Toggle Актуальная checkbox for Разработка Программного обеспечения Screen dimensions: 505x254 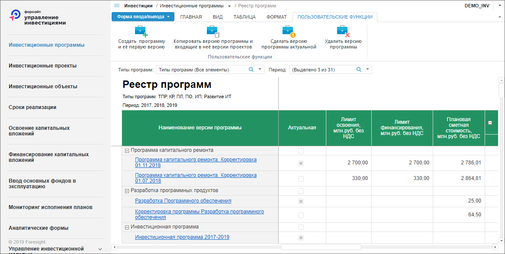pyautogui.click(x=301, y=201)
